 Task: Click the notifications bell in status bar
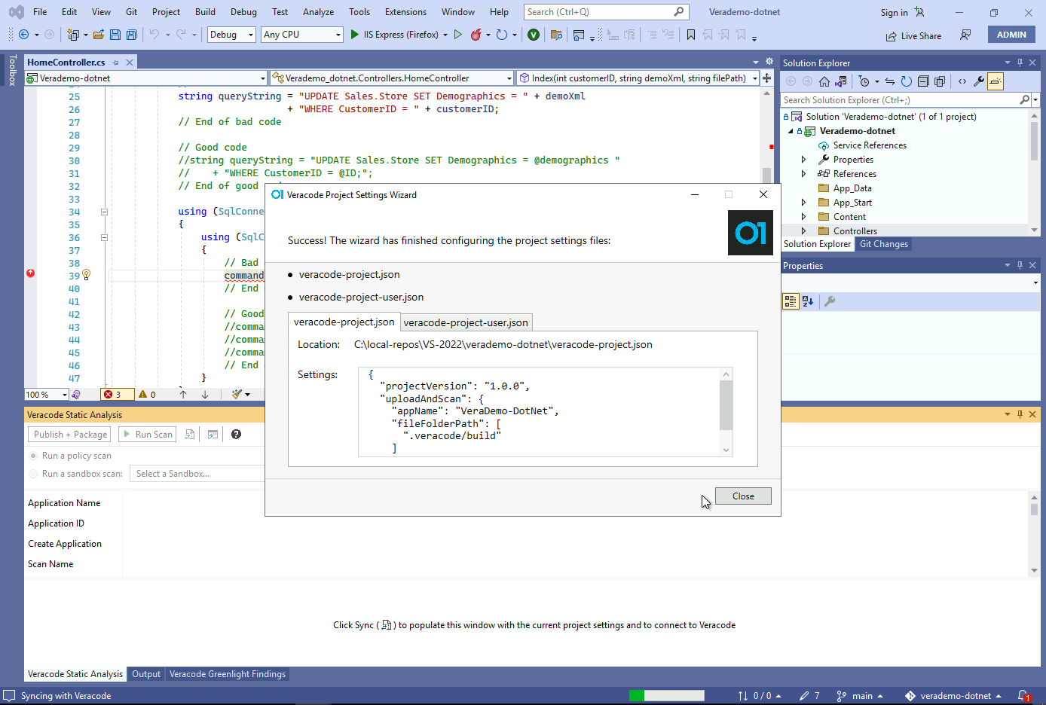tap(1023, 696)
